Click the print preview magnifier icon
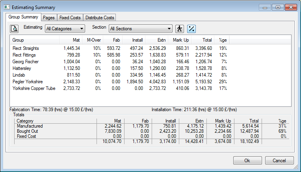Screen dimensions: 301x172 (14, 29)
